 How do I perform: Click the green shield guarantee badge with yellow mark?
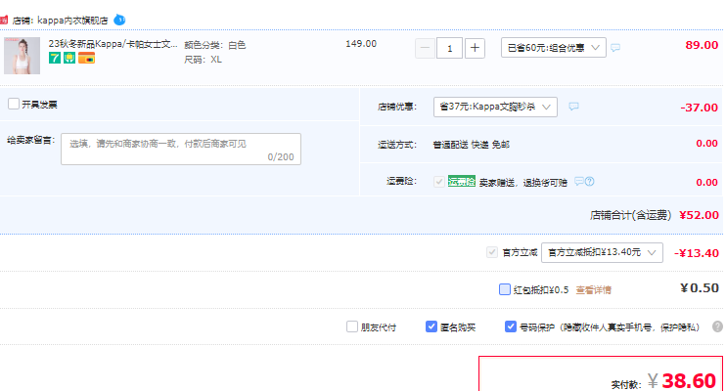[x=69, y=58]
